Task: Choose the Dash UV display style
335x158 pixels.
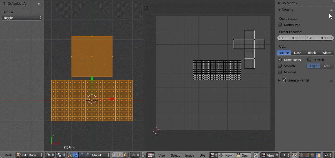Action: [298, 53]
